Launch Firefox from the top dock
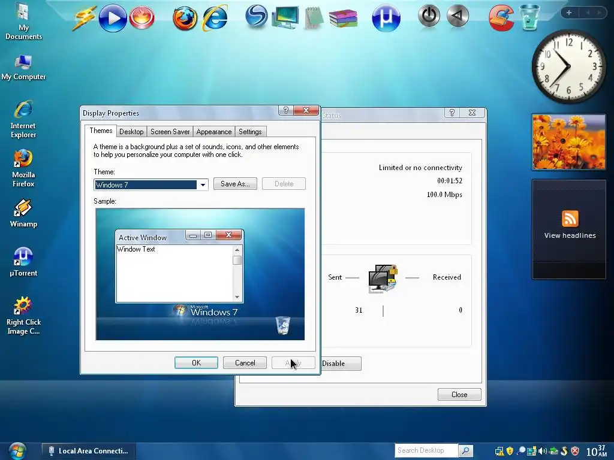This screenshot has width=614, height=460. click(185, 19)
